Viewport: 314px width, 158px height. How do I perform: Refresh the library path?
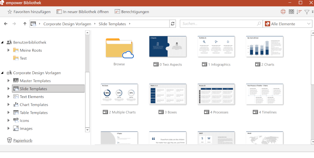(173, 24)
